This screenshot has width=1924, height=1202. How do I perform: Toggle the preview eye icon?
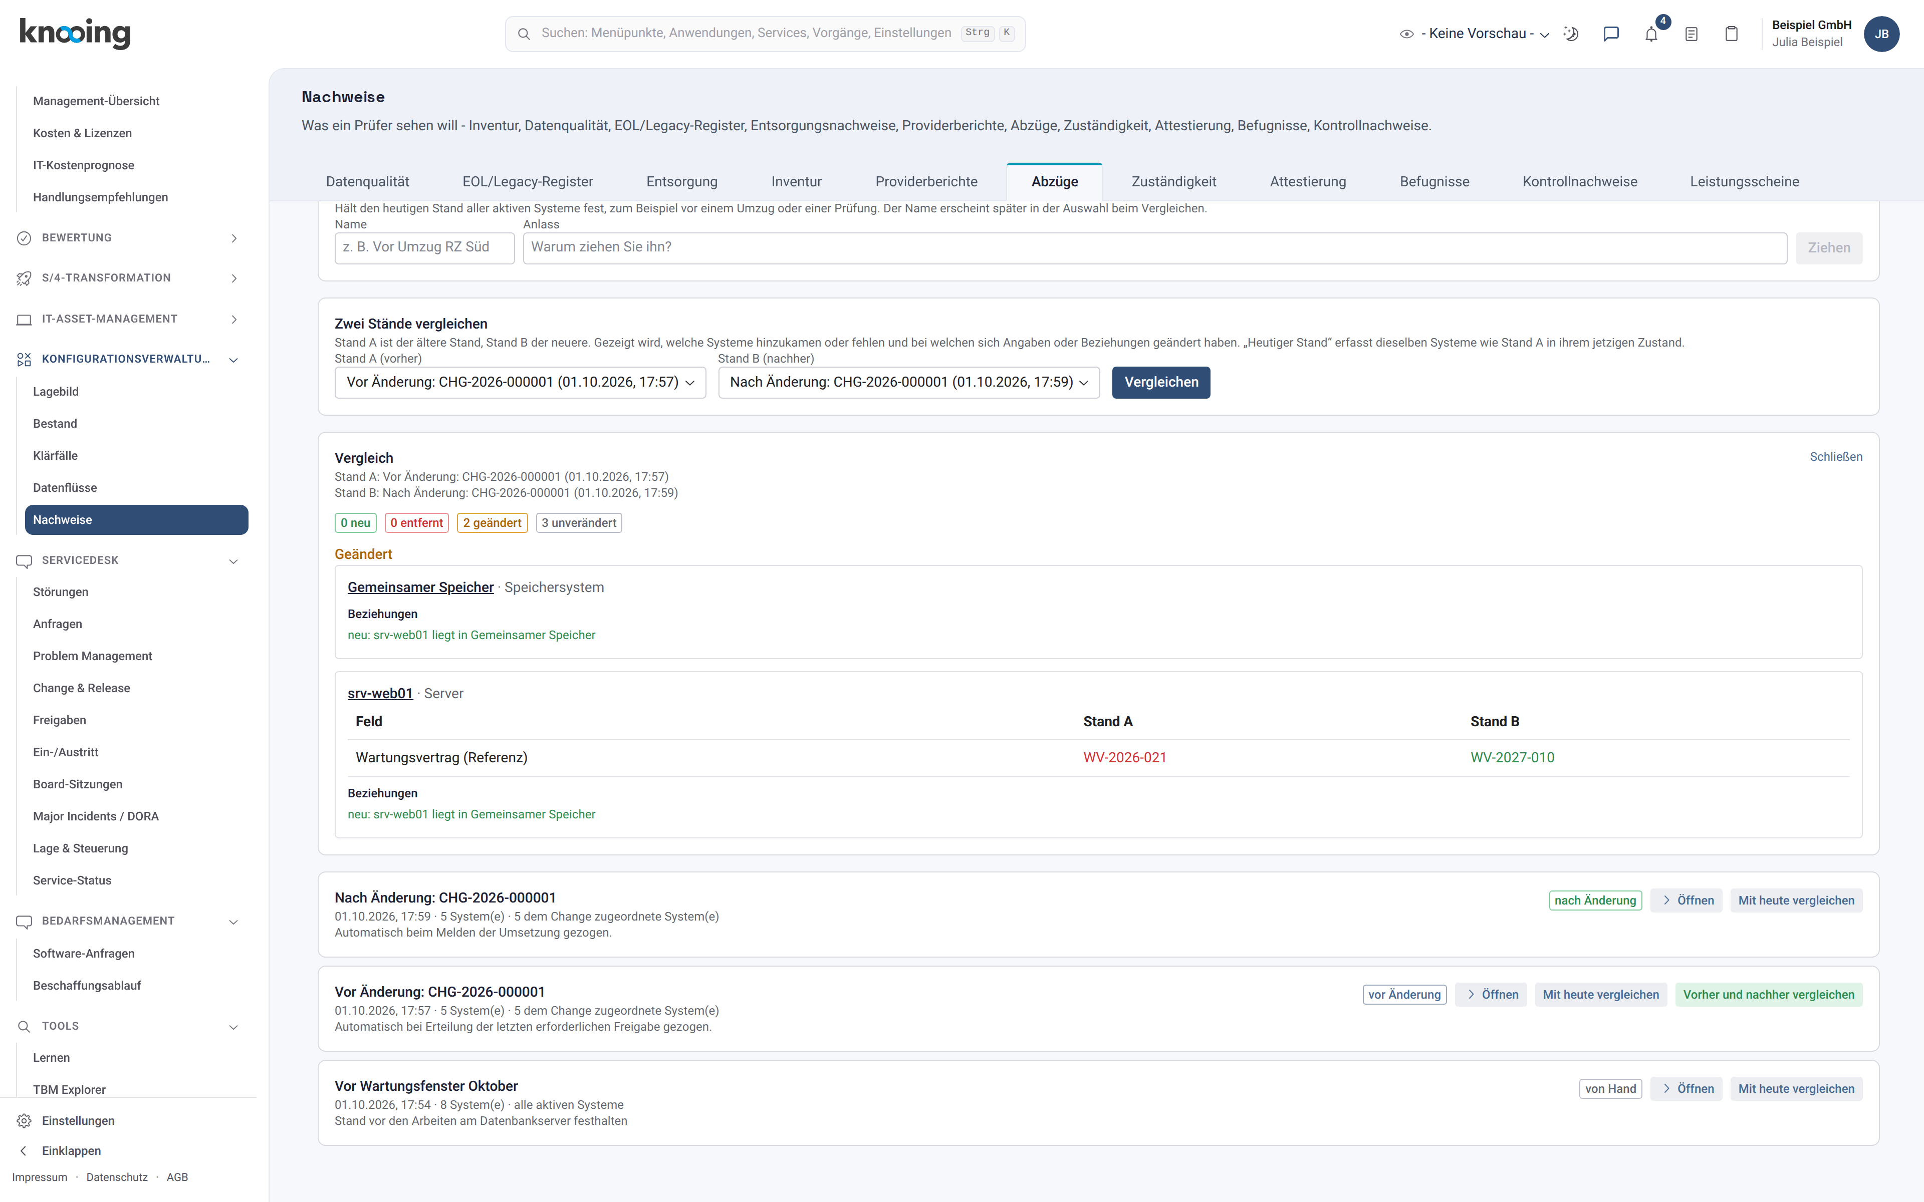point(1406,34)
